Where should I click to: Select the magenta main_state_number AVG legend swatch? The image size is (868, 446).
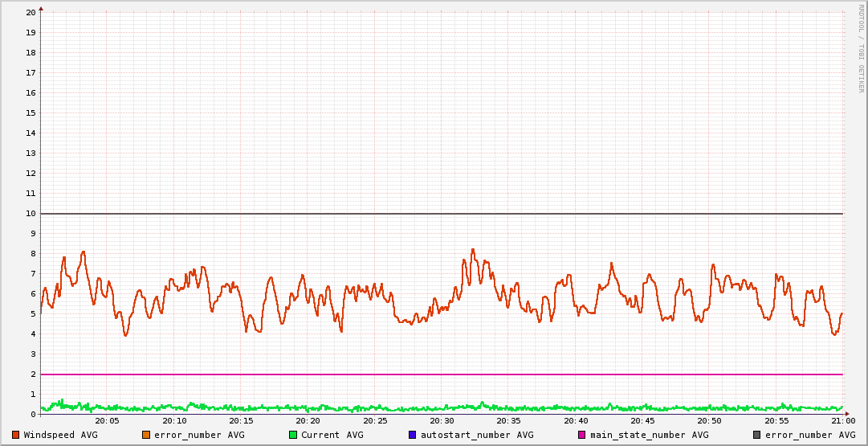pos(582,435)
